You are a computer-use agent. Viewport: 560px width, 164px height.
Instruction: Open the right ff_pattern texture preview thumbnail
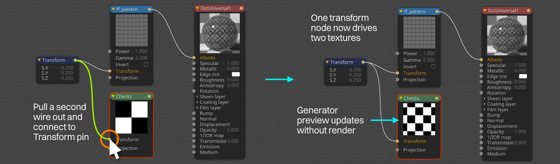click(419, 32)
